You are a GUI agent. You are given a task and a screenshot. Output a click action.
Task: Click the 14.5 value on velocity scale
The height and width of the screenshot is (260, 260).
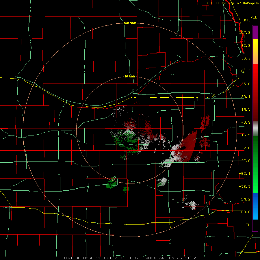[246, 109]
